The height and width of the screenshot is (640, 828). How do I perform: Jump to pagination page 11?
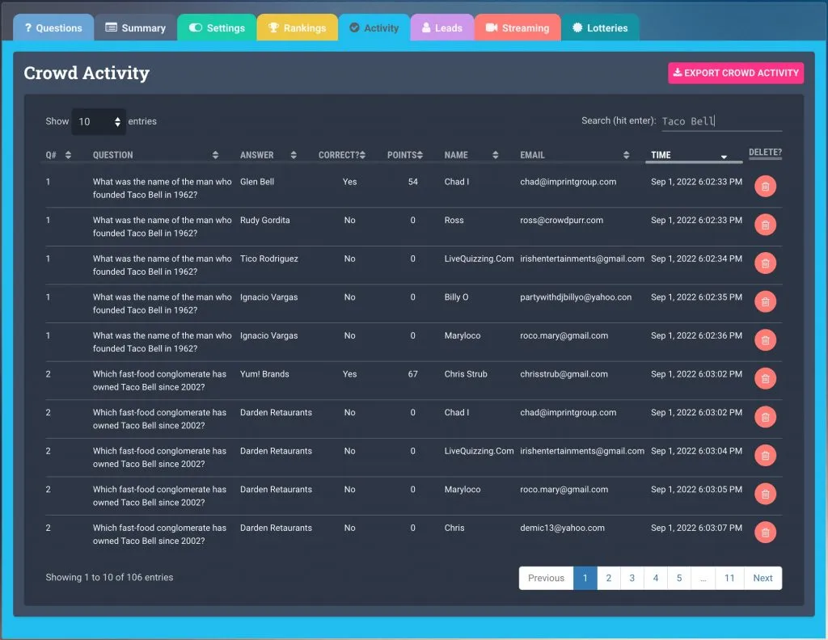point(729,578)
